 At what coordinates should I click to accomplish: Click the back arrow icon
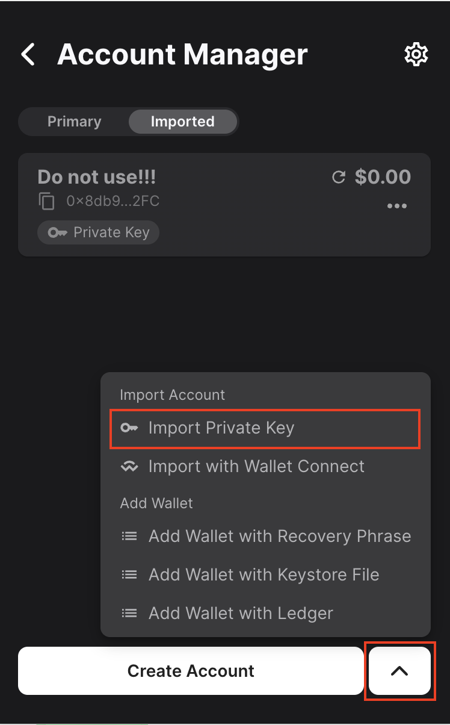point(28,55)
